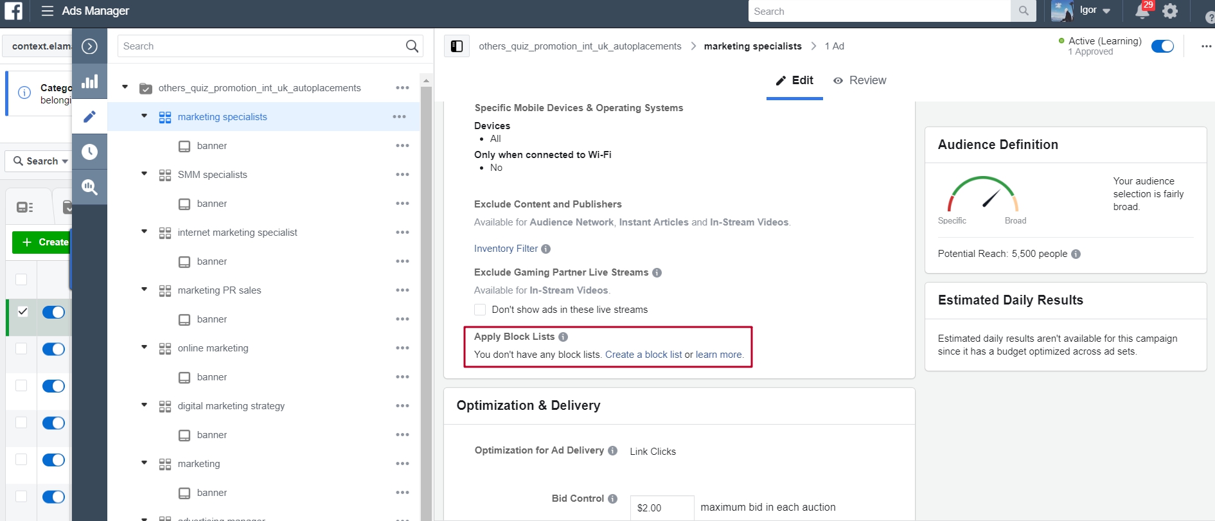Image resolution: width=1215 pixels, height=521 pixels.
Task: Collapse the others_quiz_promotion campaign tree
Action: 125,87
